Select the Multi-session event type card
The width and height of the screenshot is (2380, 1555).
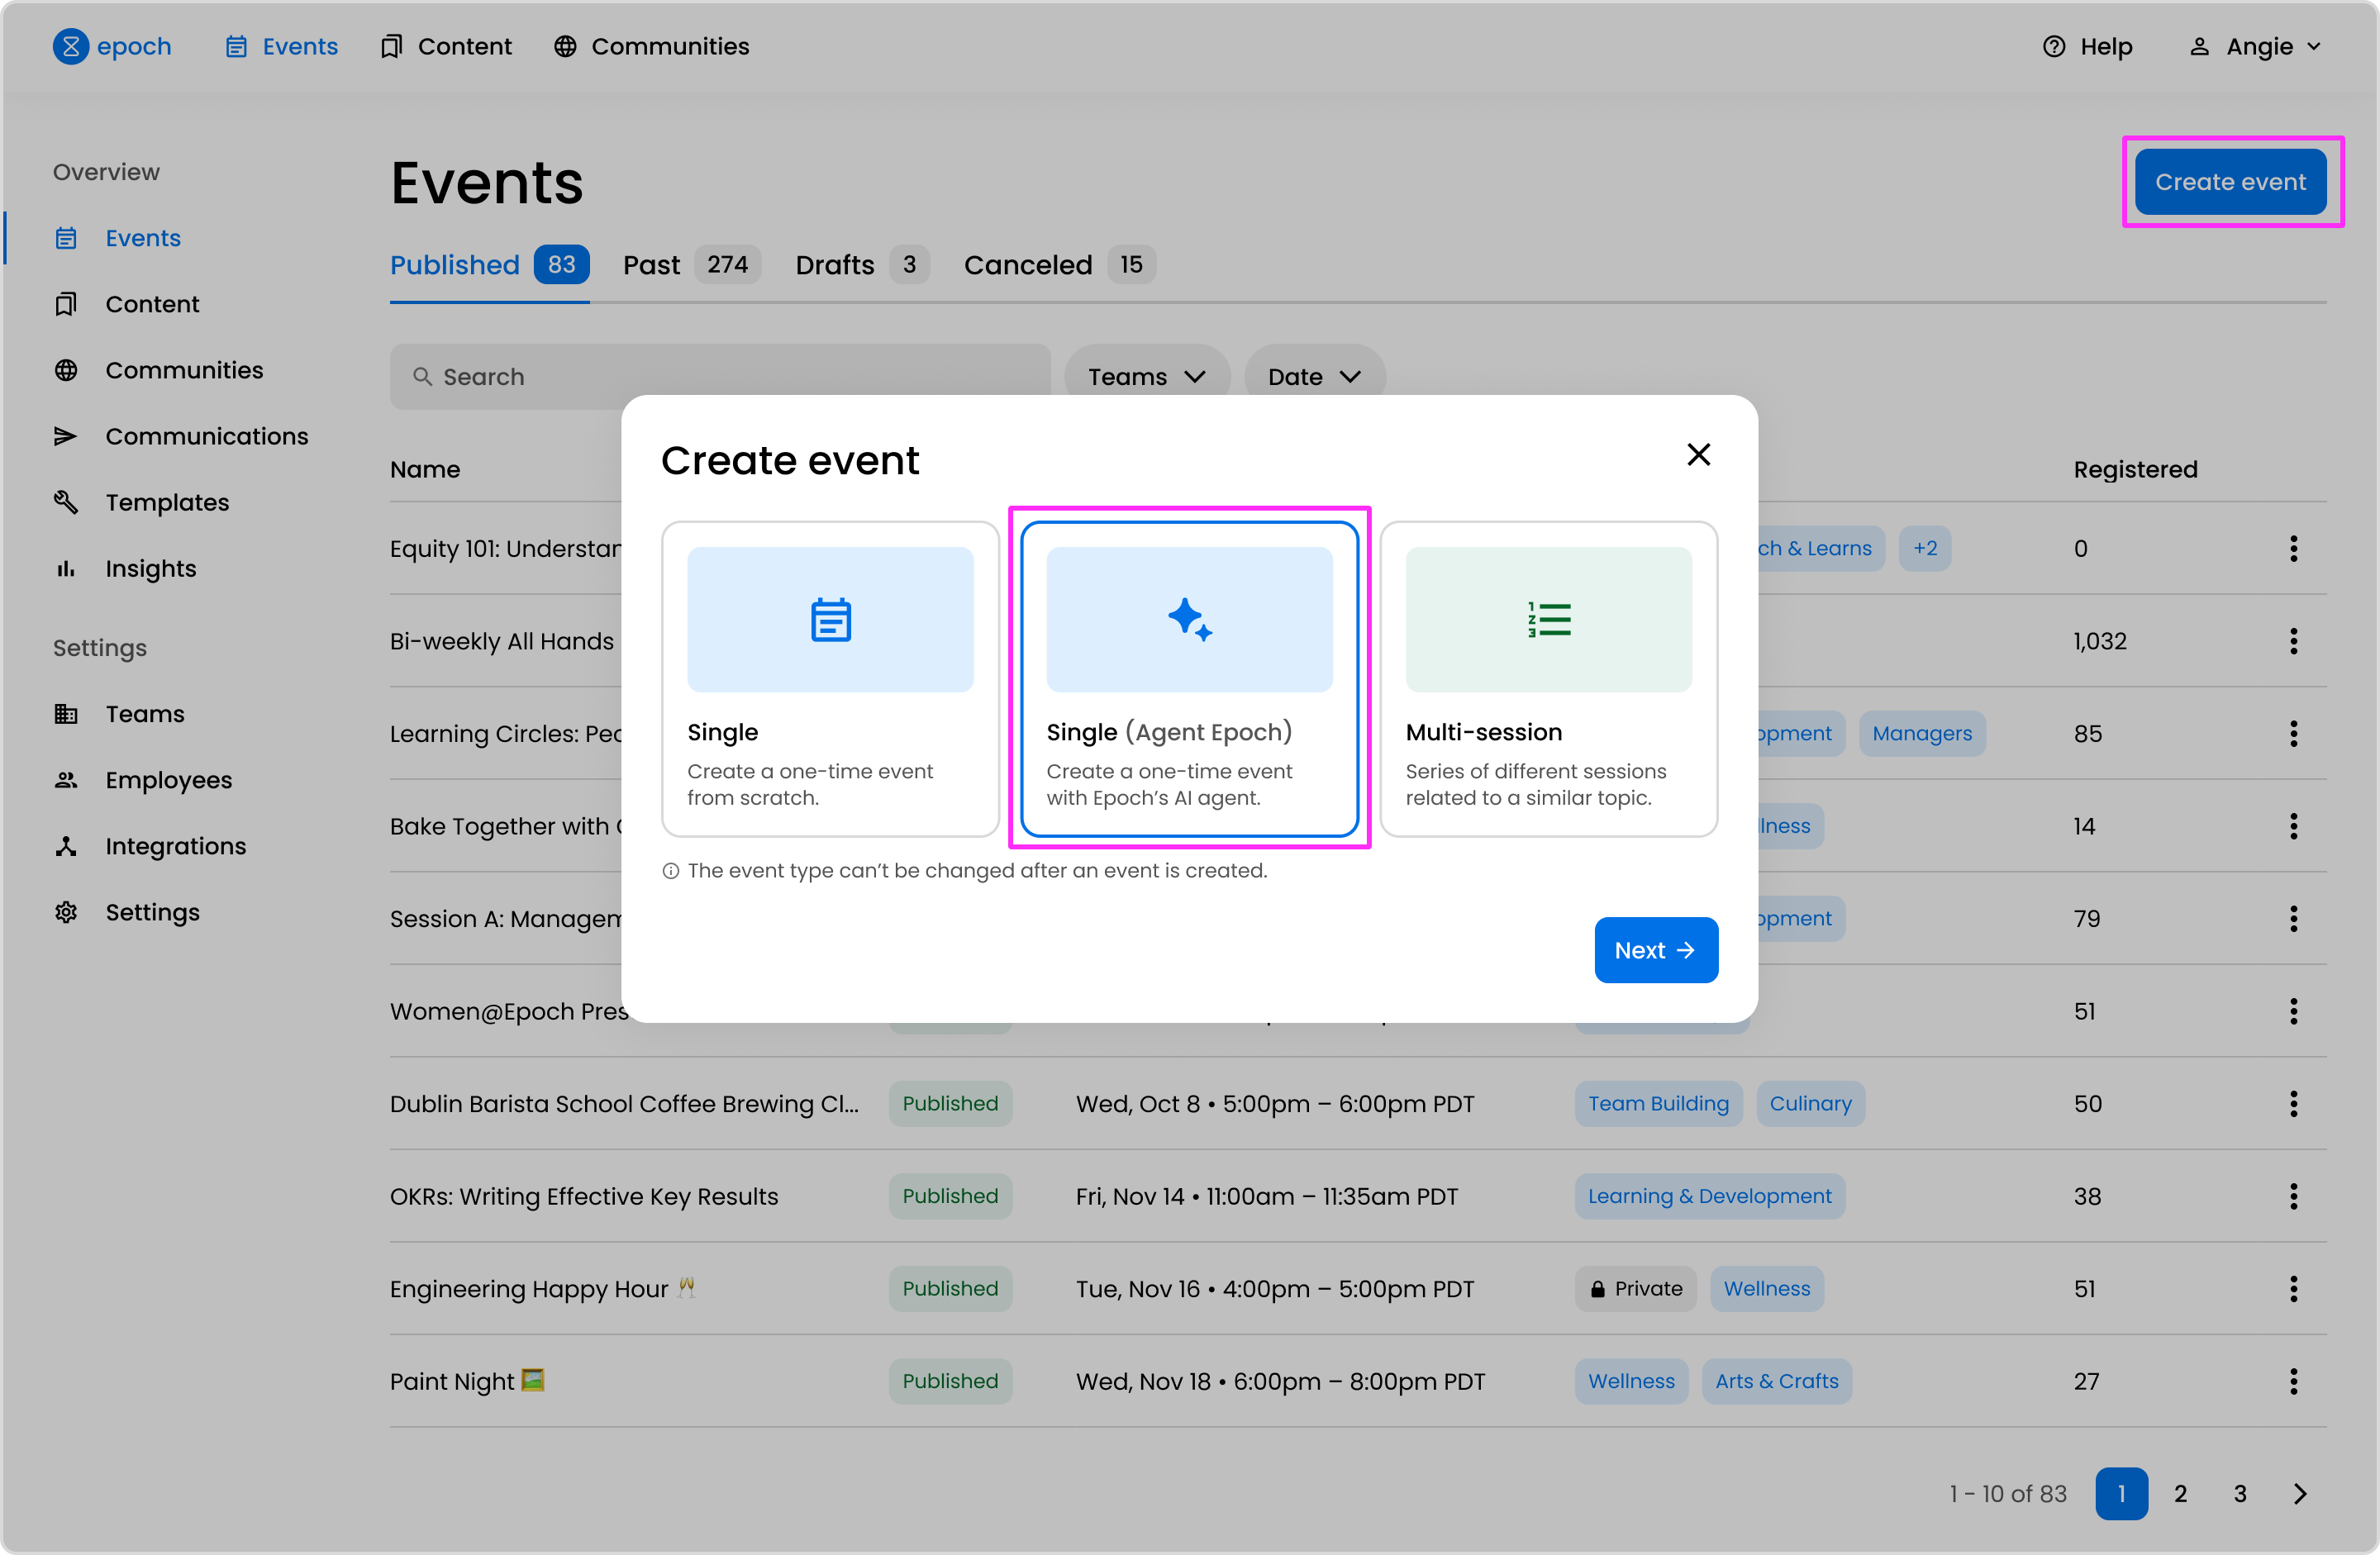point(1548,678)
